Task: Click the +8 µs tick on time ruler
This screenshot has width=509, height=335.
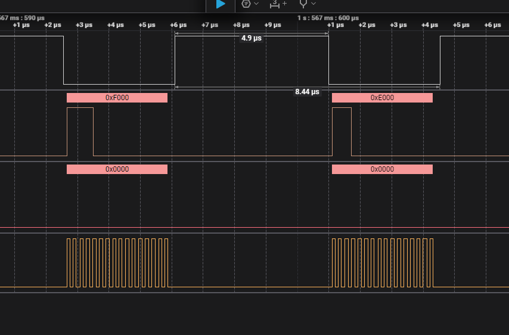Action: (241, 25)
